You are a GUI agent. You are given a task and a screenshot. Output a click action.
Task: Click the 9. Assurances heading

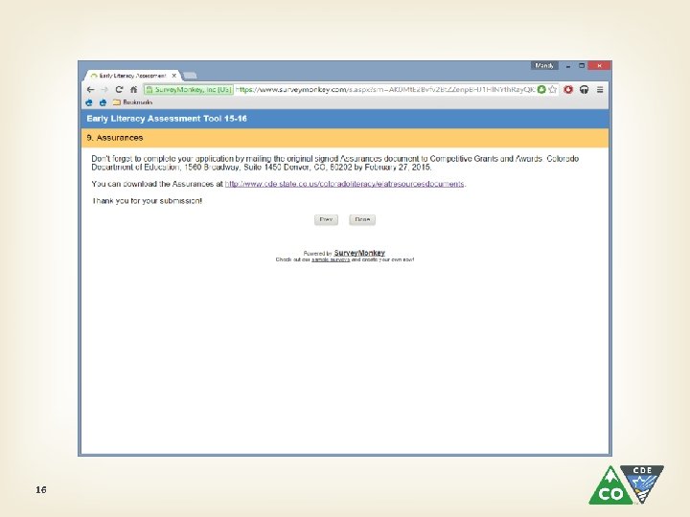point(115,138)
